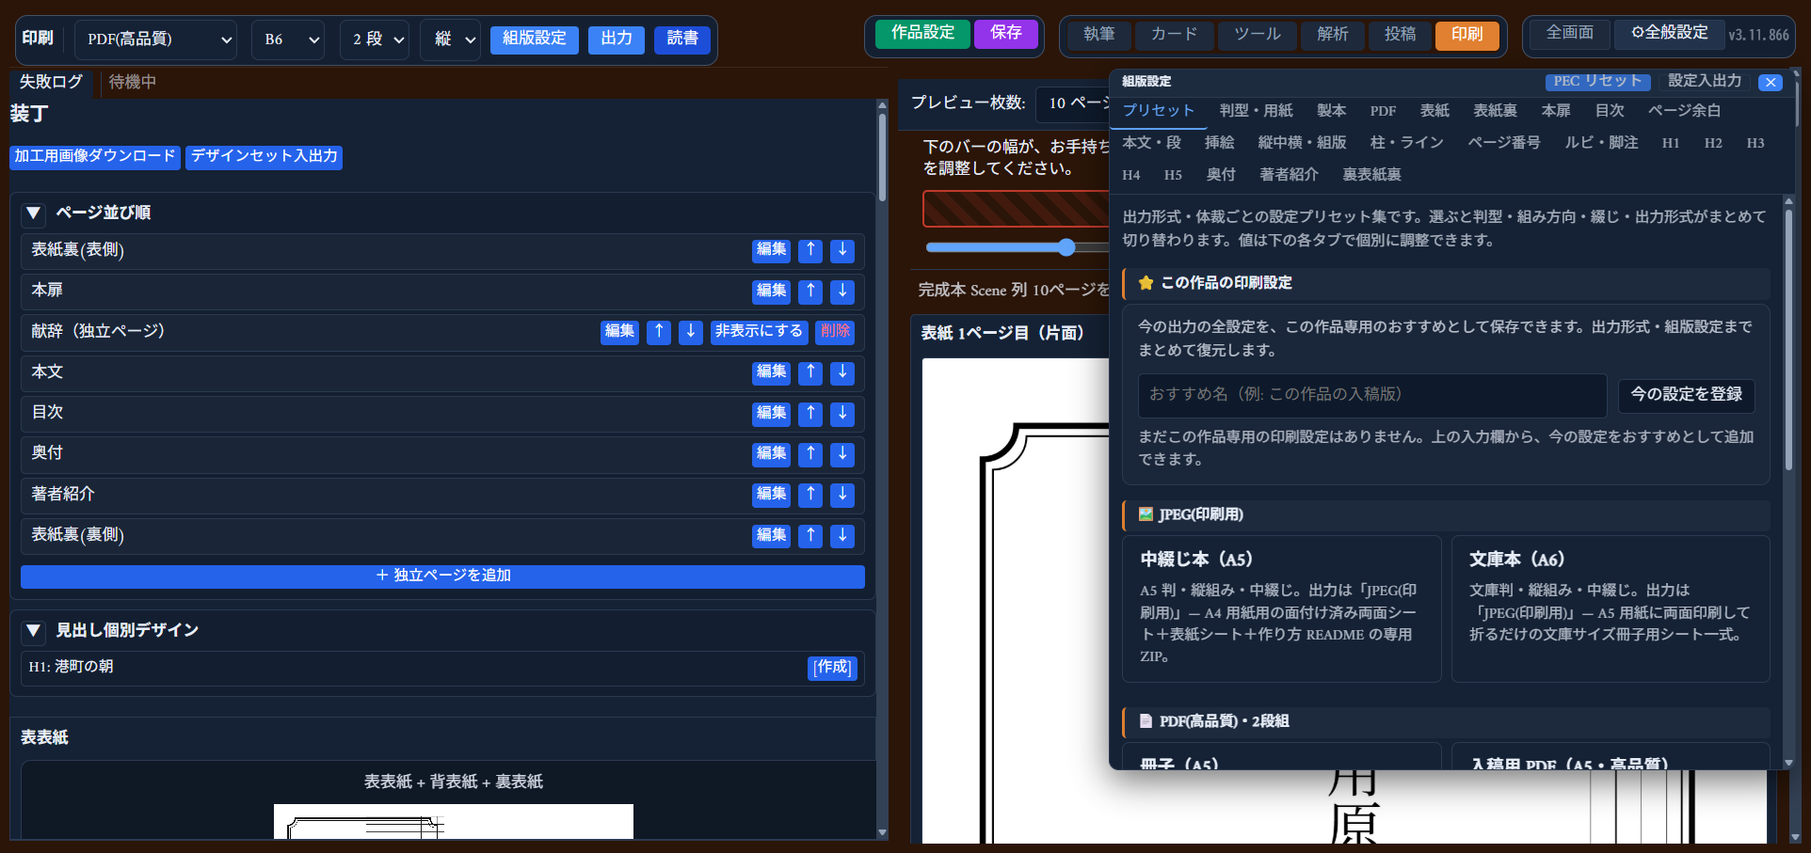Viewport: 1811px width, 853px height.
Task: Click the 組版設定 button
Action: [535, 39]
